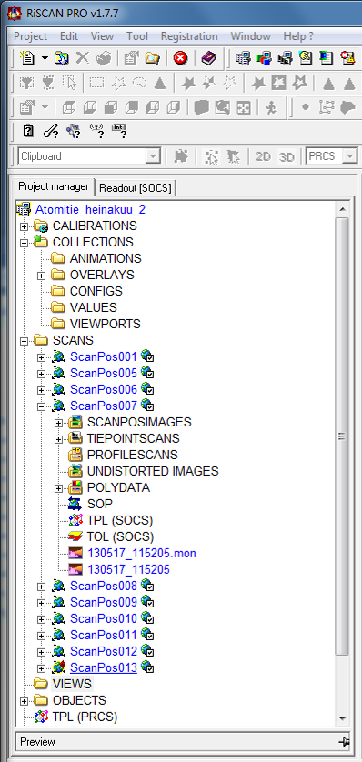
Task: Click the walking figure toolbar icon
Action: click(271, 107)
